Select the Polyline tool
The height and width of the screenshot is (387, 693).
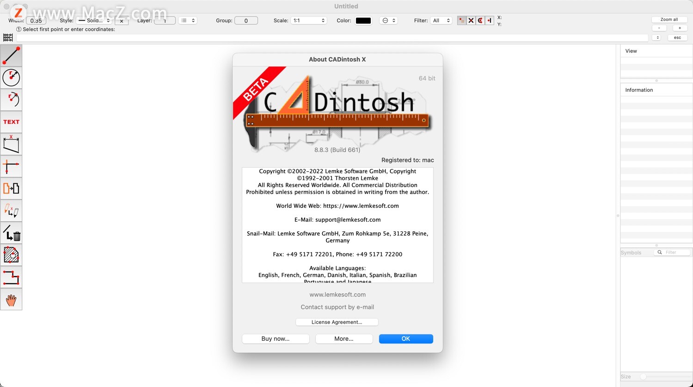click(11, 277)
